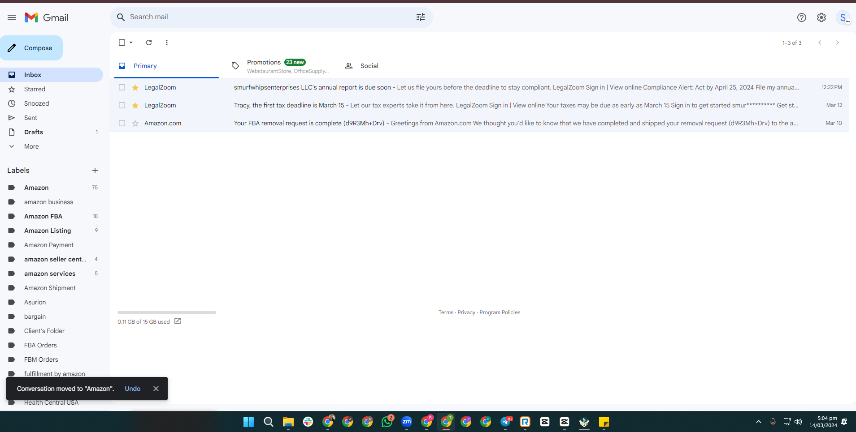This screenshot has width=856, height=432.
Task: Switch to the Promotions tab
Action: pos(281,66)
